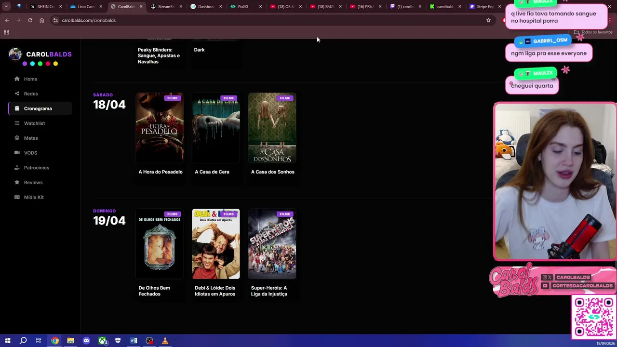
Task: Click the A Casa de Cera title
Action: pos(212,172)
